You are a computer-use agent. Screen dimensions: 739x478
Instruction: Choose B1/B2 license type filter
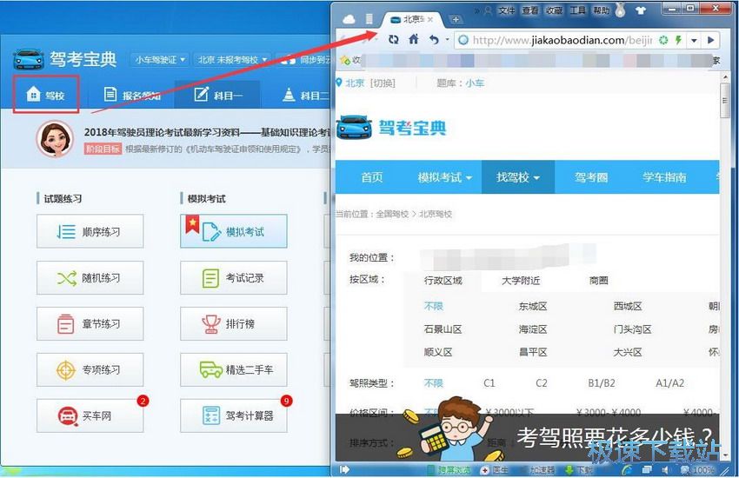(602, 383)
